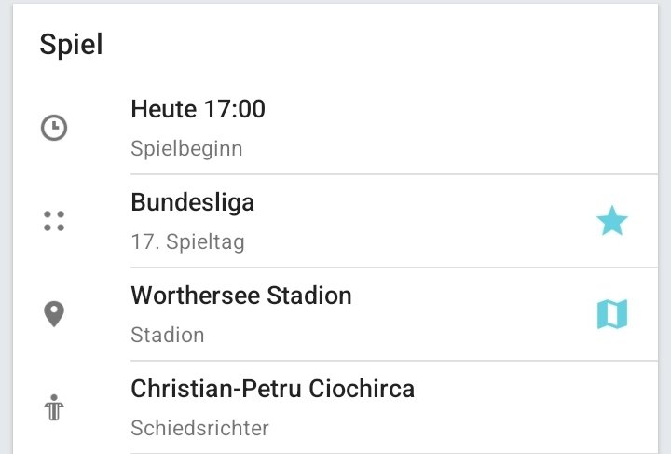Click the Spielbeginn label
The image size is (671, 454).
(x=186, y=149)
